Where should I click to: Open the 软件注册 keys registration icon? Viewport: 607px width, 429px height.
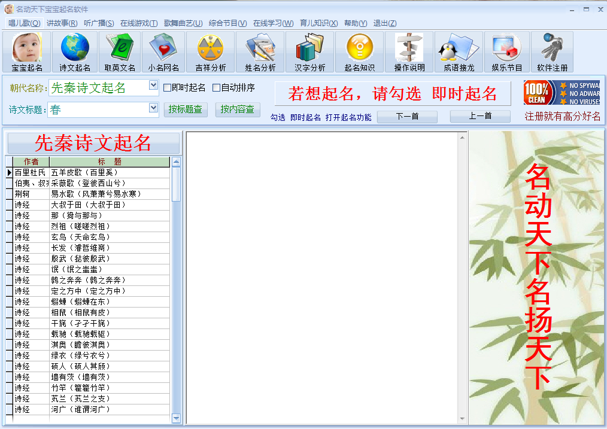[x=552, y=52]
